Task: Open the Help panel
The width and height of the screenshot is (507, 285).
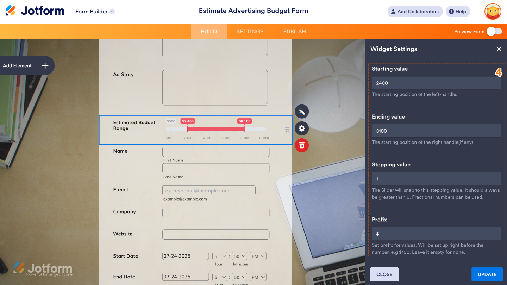Action: point(458,11)
